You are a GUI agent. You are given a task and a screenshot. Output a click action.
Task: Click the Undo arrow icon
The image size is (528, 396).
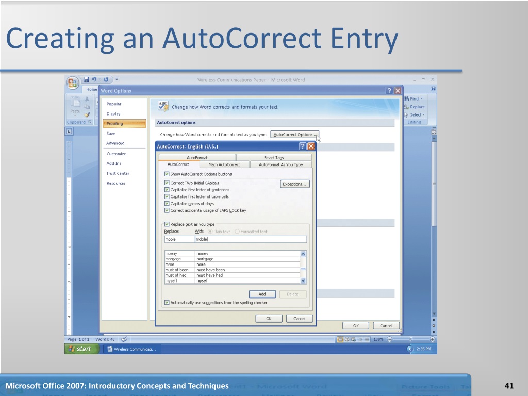click(x=94, y=79)
